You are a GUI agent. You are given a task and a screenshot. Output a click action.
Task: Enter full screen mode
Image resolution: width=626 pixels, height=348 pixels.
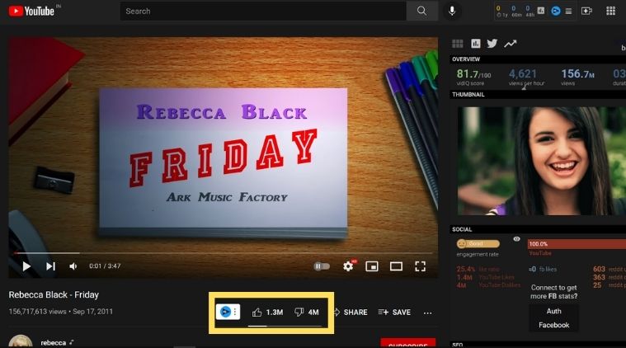420,266
